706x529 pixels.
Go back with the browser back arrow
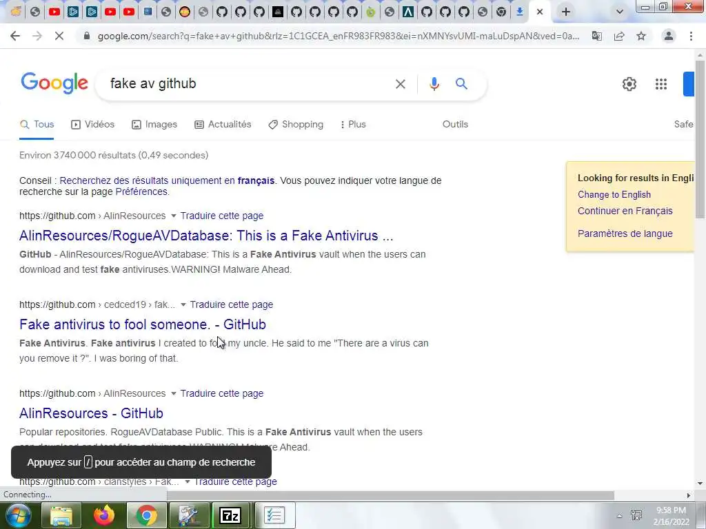point(15,36)
